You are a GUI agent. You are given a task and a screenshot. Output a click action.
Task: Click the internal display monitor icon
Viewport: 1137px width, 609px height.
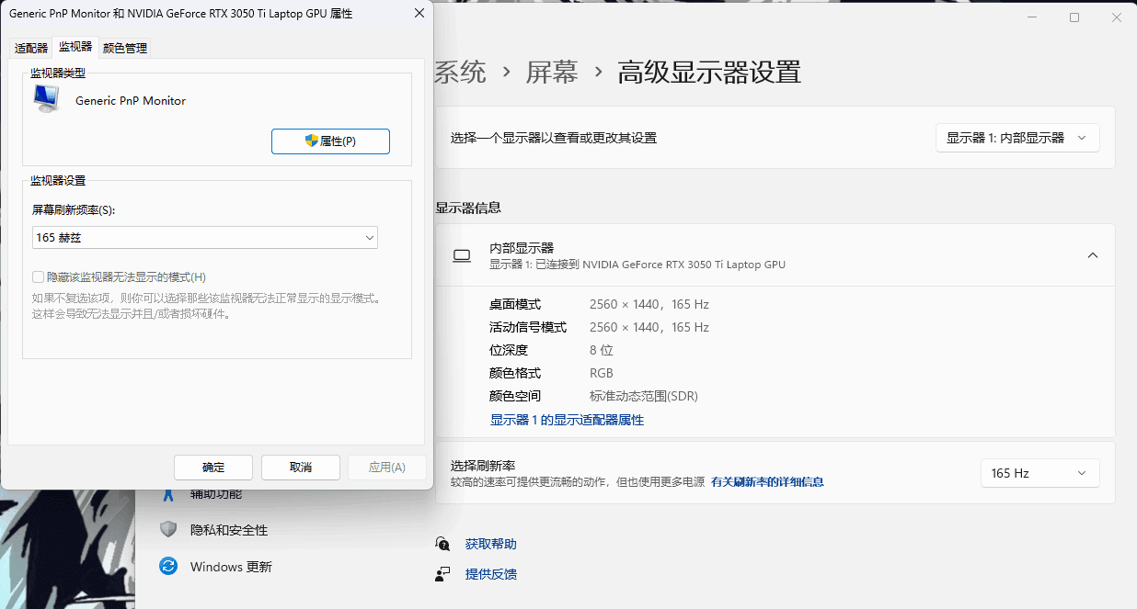click(x=462, y=255)
